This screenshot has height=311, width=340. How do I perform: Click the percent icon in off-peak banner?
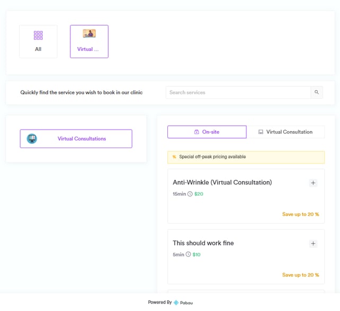[x=174, y=157]
